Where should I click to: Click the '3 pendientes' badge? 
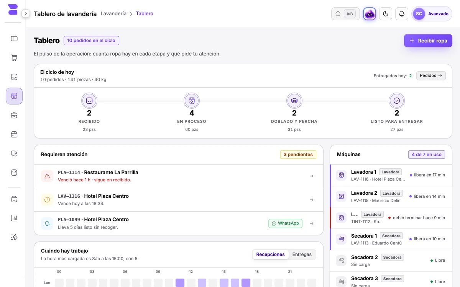[298, 155]
